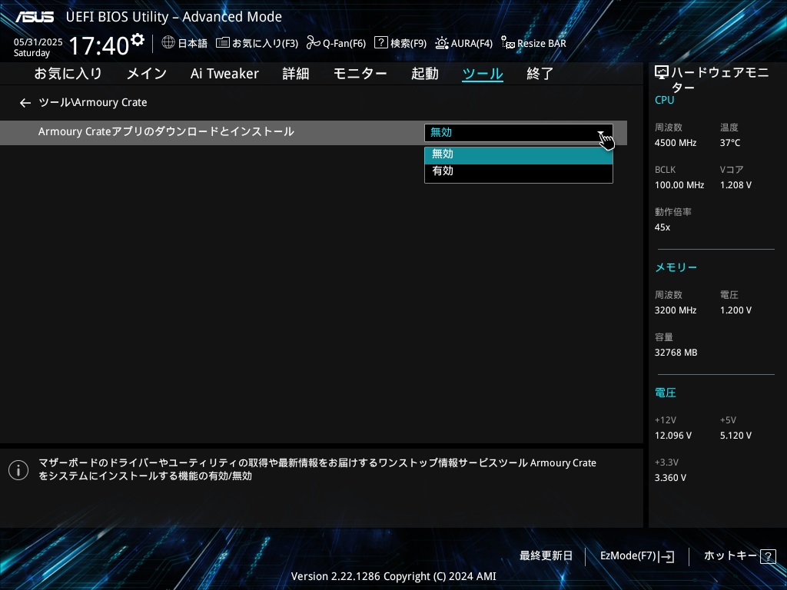Click the info icon beside the description
Viewport: 787px width, 590px height.
coord(18,469)
